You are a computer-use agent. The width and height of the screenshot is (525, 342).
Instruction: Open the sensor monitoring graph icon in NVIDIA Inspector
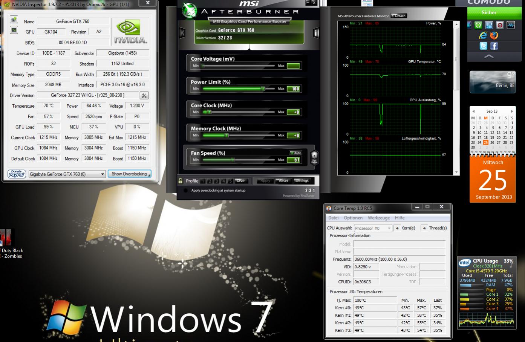point(14,30)
